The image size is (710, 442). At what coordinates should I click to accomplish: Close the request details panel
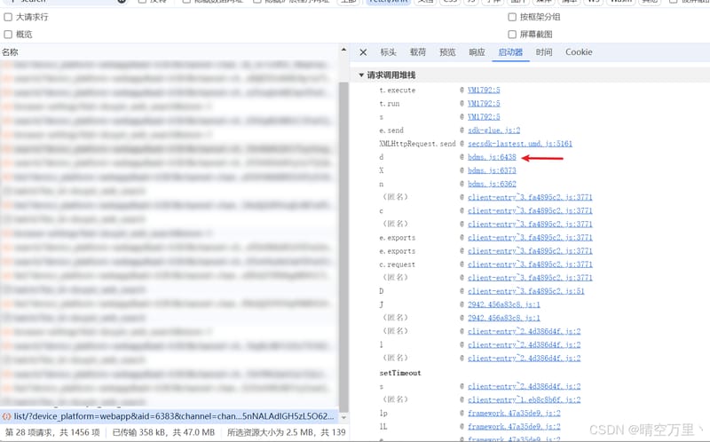(363, 52)
